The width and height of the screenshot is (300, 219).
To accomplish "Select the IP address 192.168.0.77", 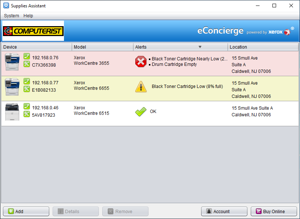I will point(45,83).
